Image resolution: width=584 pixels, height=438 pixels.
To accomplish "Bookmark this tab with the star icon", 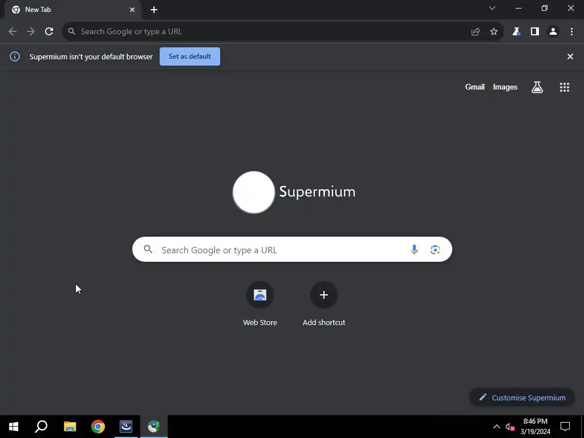I will click(494, 32).
